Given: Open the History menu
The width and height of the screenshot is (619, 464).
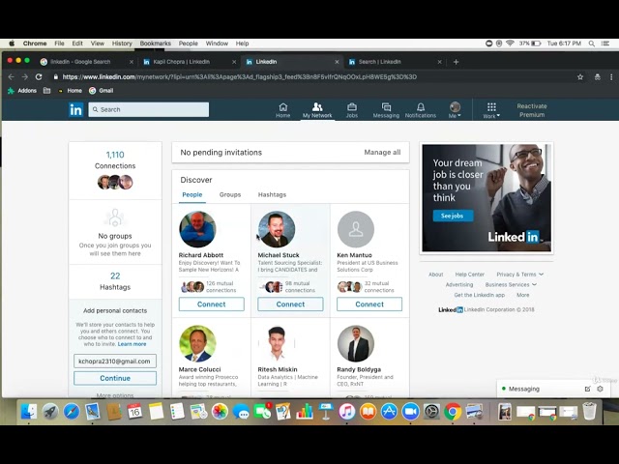Looking at the screenshot, I should (x=122, y=43).
